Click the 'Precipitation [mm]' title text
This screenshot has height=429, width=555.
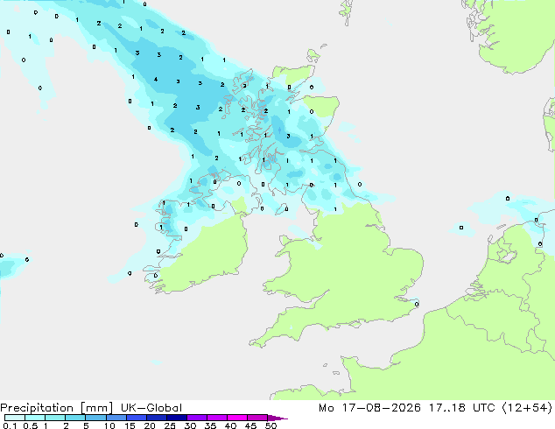pos(57,408)
